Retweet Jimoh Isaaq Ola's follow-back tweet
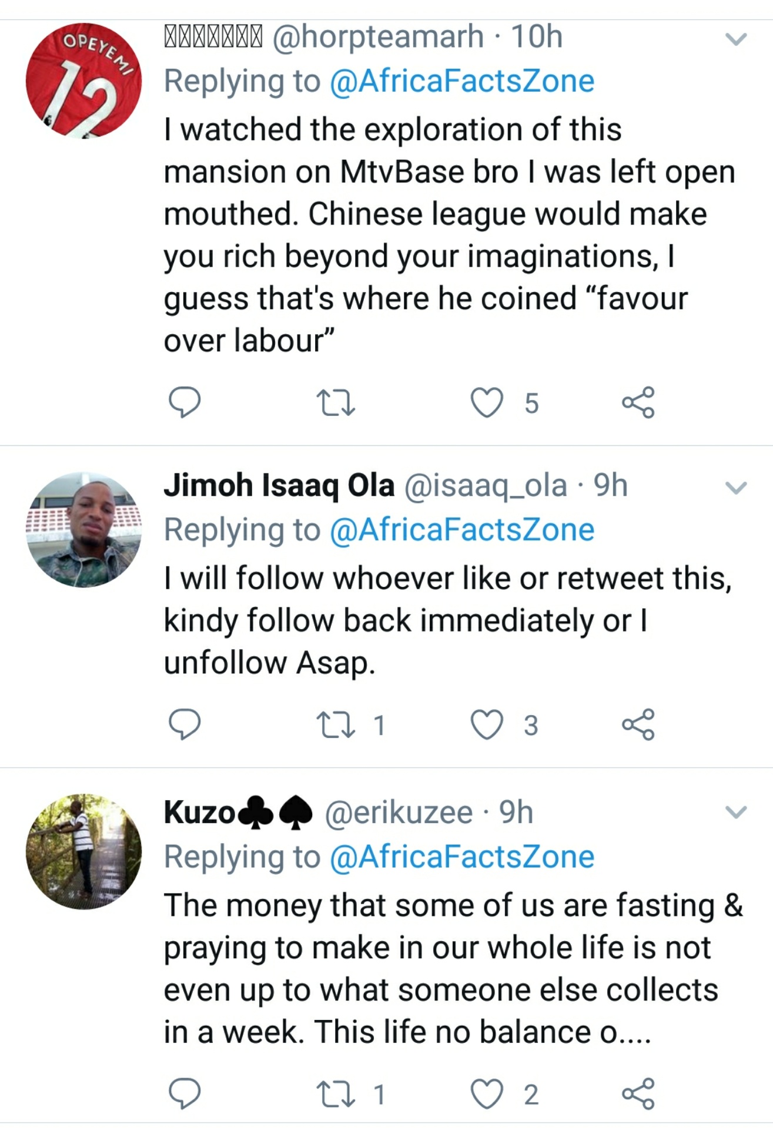Viewport: 773px width, 1128px height. click(x=335, y=725)
